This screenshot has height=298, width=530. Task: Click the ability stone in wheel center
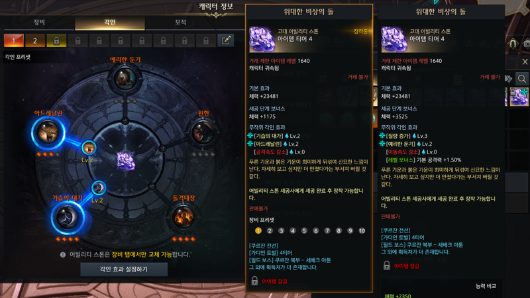(126, 161)
